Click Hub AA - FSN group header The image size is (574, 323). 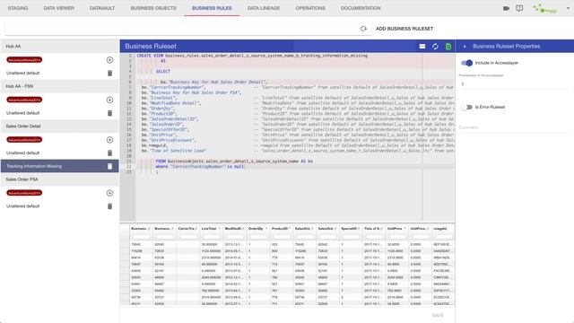(60, 86)
